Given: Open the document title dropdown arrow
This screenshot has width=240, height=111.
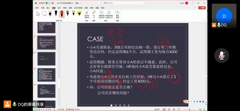Looking at the screenshot, I should pyautogui.click(x=81, y=3).
